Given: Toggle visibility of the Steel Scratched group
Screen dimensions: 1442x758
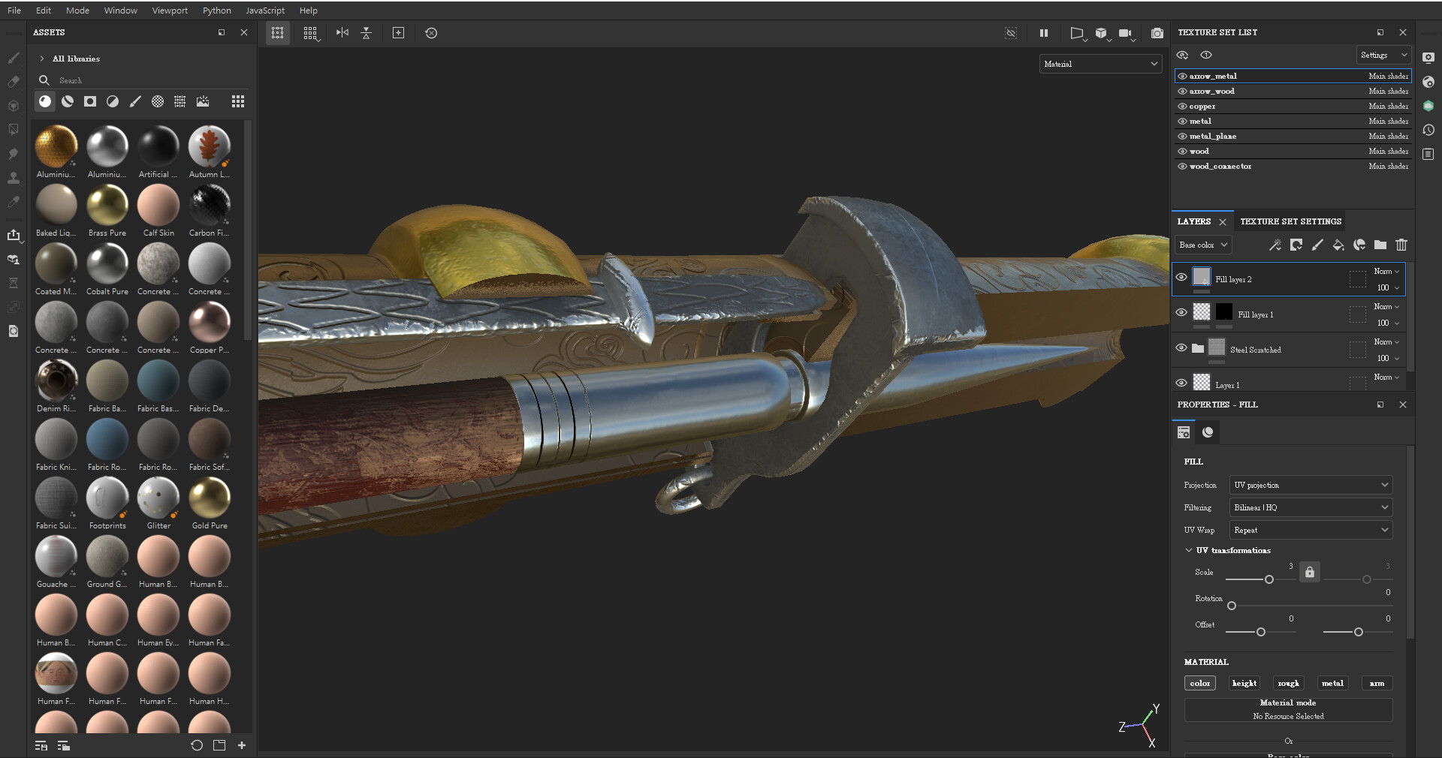Looking at the screenshot, I should (1181, 347).
